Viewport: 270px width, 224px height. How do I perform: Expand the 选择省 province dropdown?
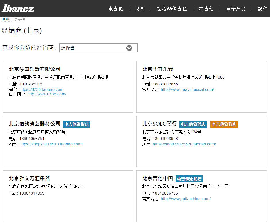point(98,48)
